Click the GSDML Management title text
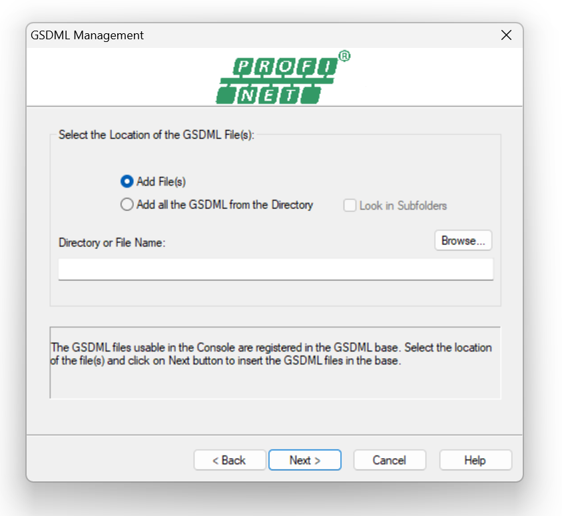 [x=87, y=35]
